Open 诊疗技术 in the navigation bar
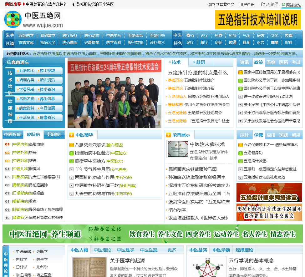Viewport: 305px width, 277px height. [x=157, y=43]
